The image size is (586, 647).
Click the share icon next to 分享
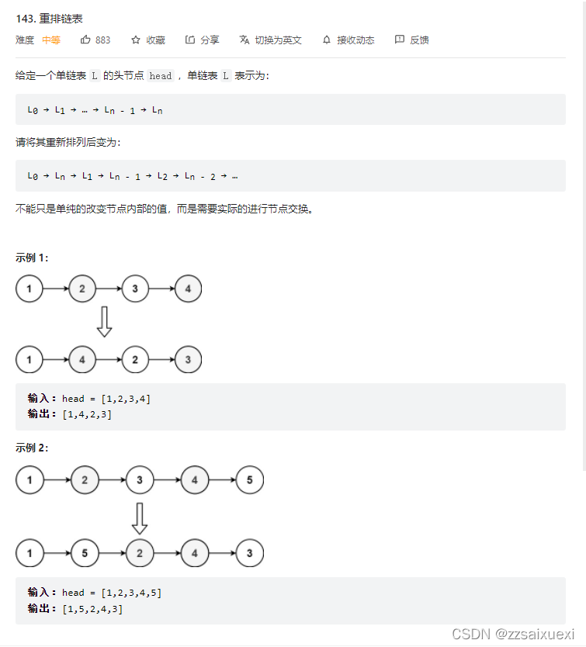[x=189, y=40]
